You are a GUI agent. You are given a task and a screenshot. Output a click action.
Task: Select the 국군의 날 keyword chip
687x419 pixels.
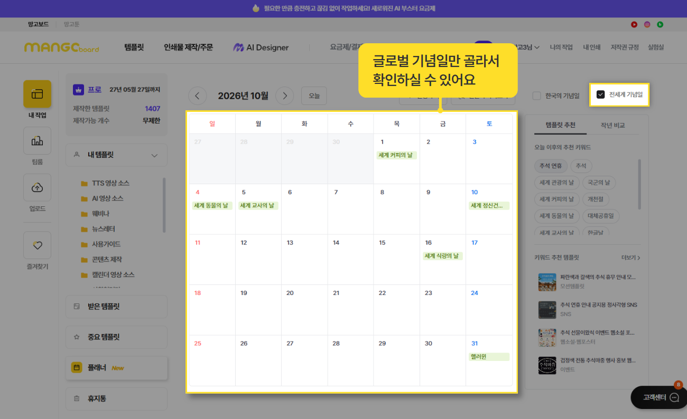pos(599,183)
